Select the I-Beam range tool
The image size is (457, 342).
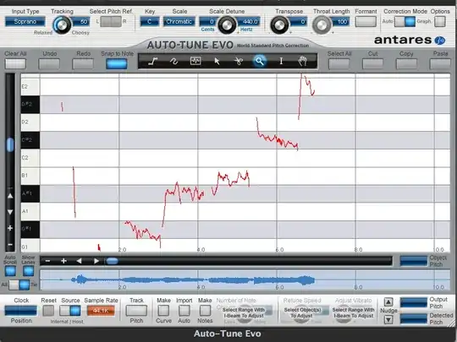[x=281, y=61]
